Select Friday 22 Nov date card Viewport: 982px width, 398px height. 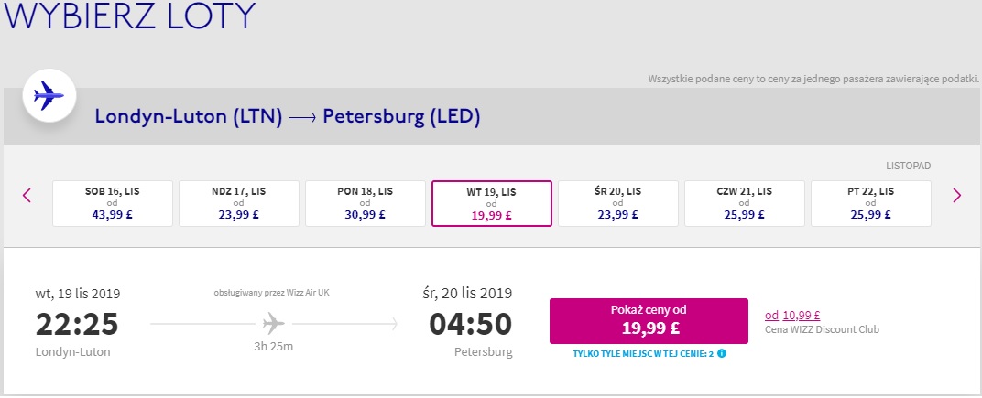(871, 203)
